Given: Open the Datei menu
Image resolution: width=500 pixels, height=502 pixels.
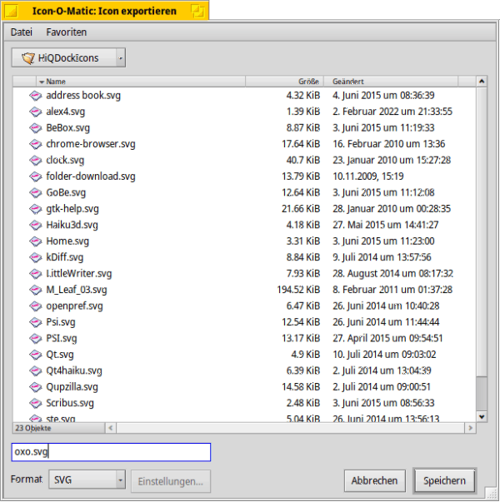Looking at the screenshot, I should click(x=22, y=32).
